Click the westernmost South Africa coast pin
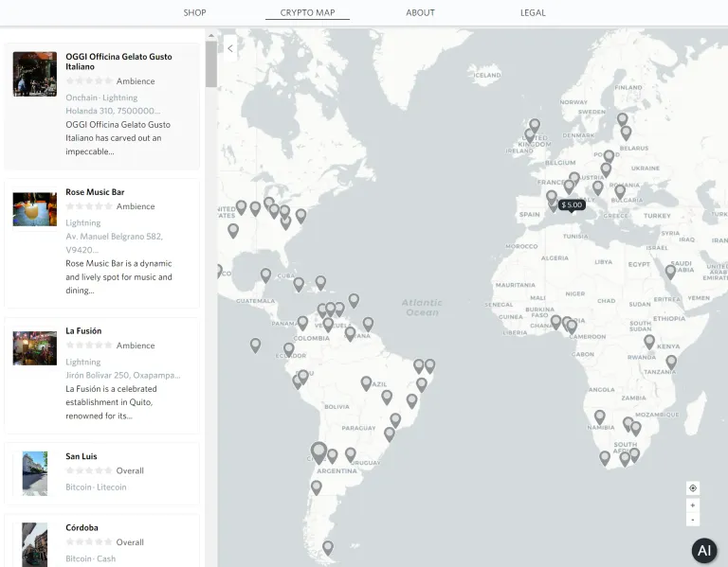The width and height of the screenshot is (728, 567). (x=605, y=458)
